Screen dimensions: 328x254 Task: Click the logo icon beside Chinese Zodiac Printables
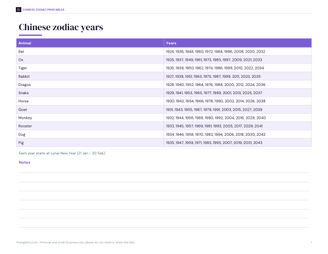coord(19,10)
